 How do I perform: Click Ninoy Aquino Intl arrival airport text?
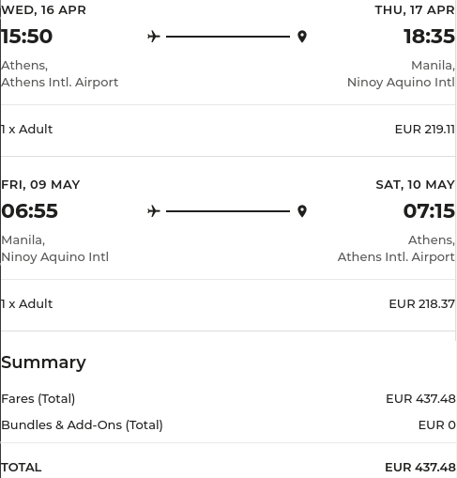(x=401, y=83)
